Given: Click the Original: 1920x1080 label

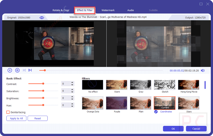Looking at the screenshot, I should [19, 18].
